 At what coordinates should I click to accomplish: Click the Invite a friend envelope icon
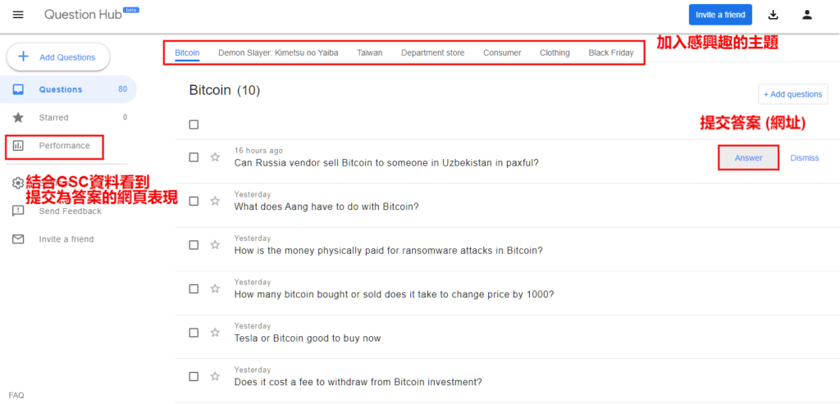18,239
